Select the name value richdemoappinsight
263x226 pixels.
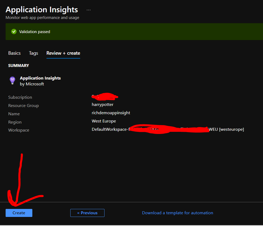[x=111, y=113]
